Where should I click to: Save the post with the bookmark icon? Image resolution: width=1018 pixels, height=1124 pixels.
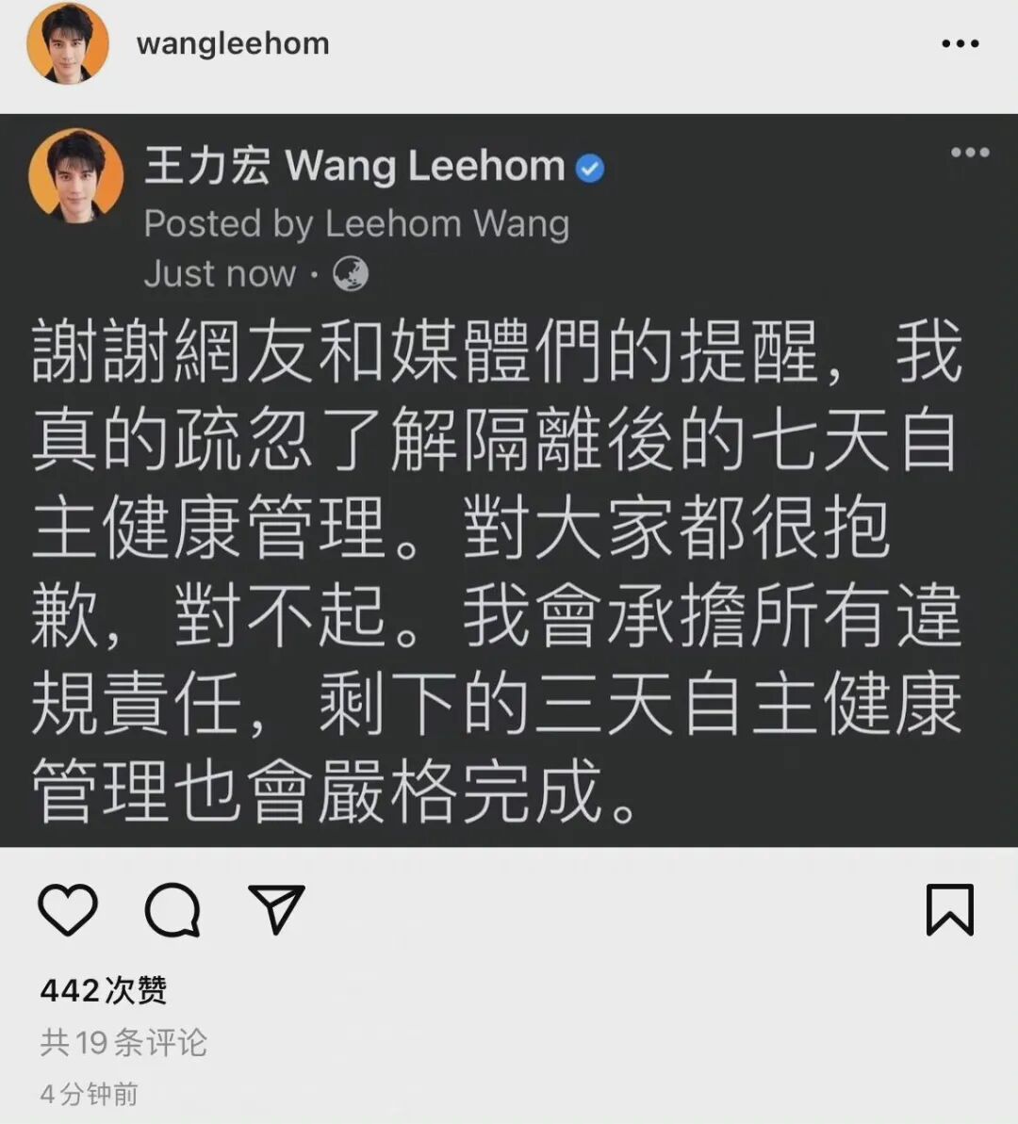[950, 910]
